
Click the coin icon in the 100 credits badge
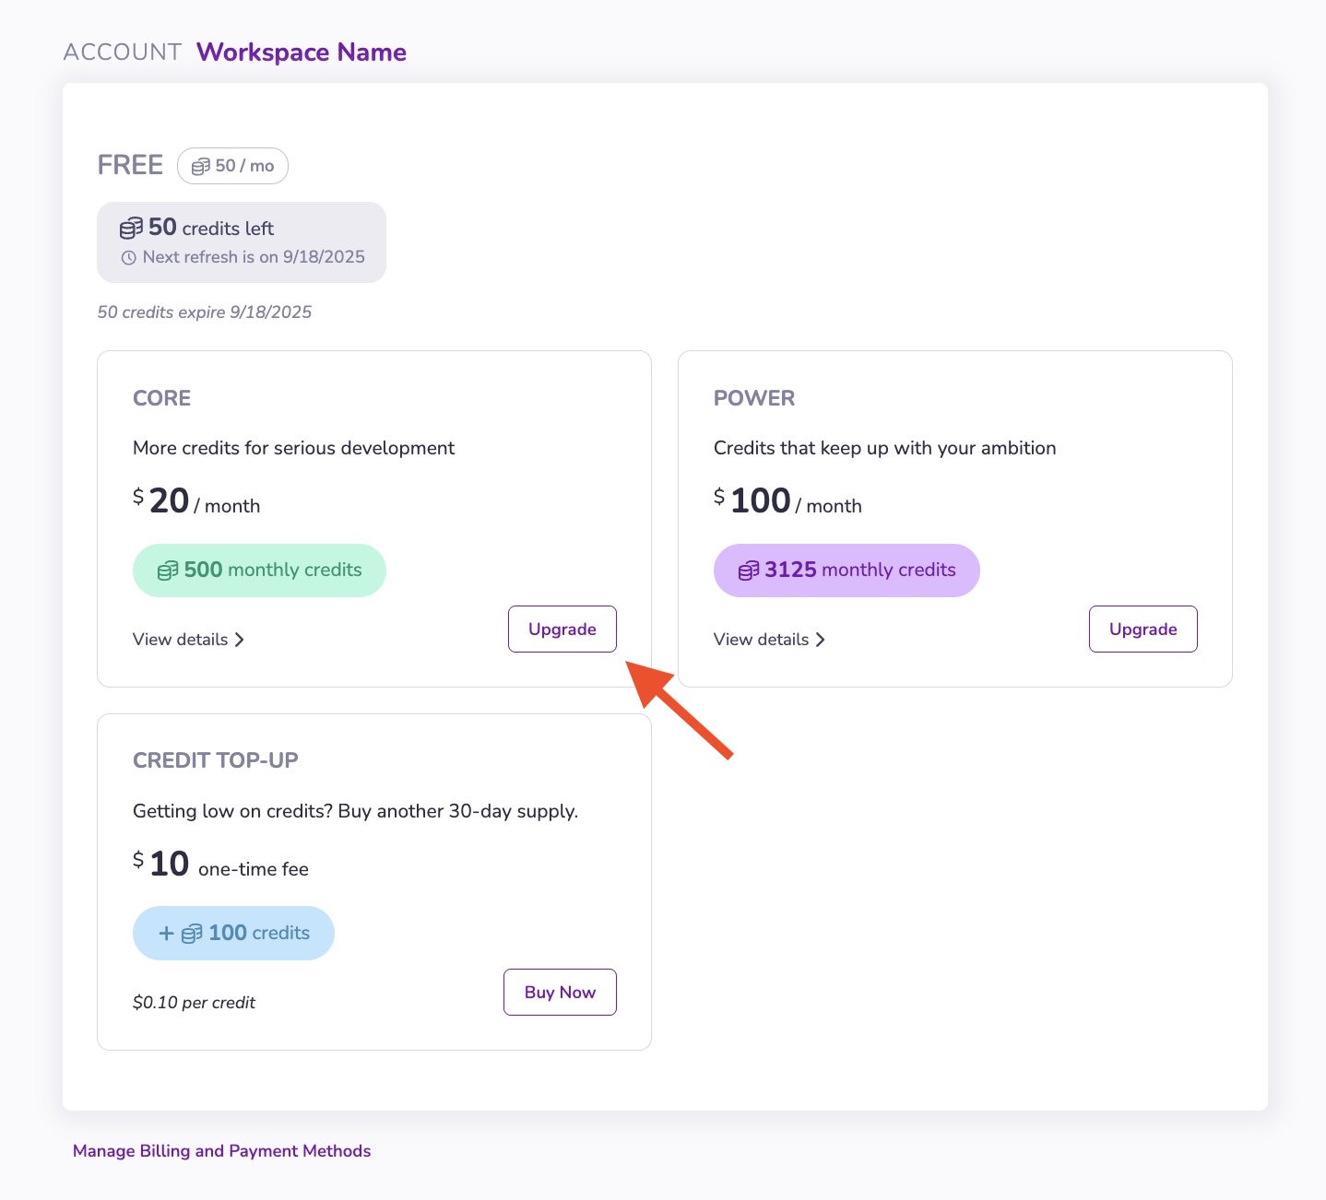(x=192, y=934)
